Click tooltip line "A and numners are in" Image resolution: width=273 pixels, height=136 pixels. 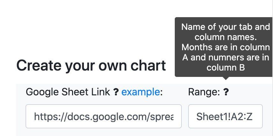coord(225,58)
